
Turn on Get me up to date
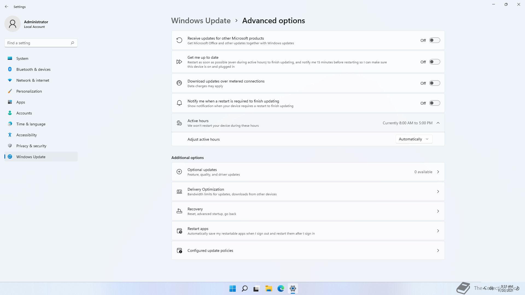point(434,62)
